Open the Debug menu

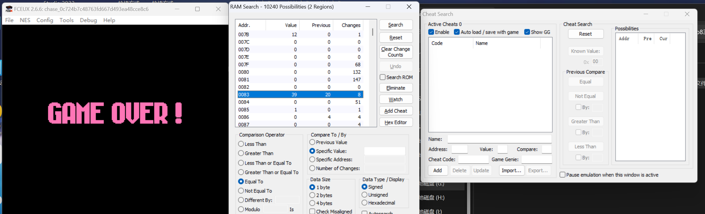click(x=88, y=20)
